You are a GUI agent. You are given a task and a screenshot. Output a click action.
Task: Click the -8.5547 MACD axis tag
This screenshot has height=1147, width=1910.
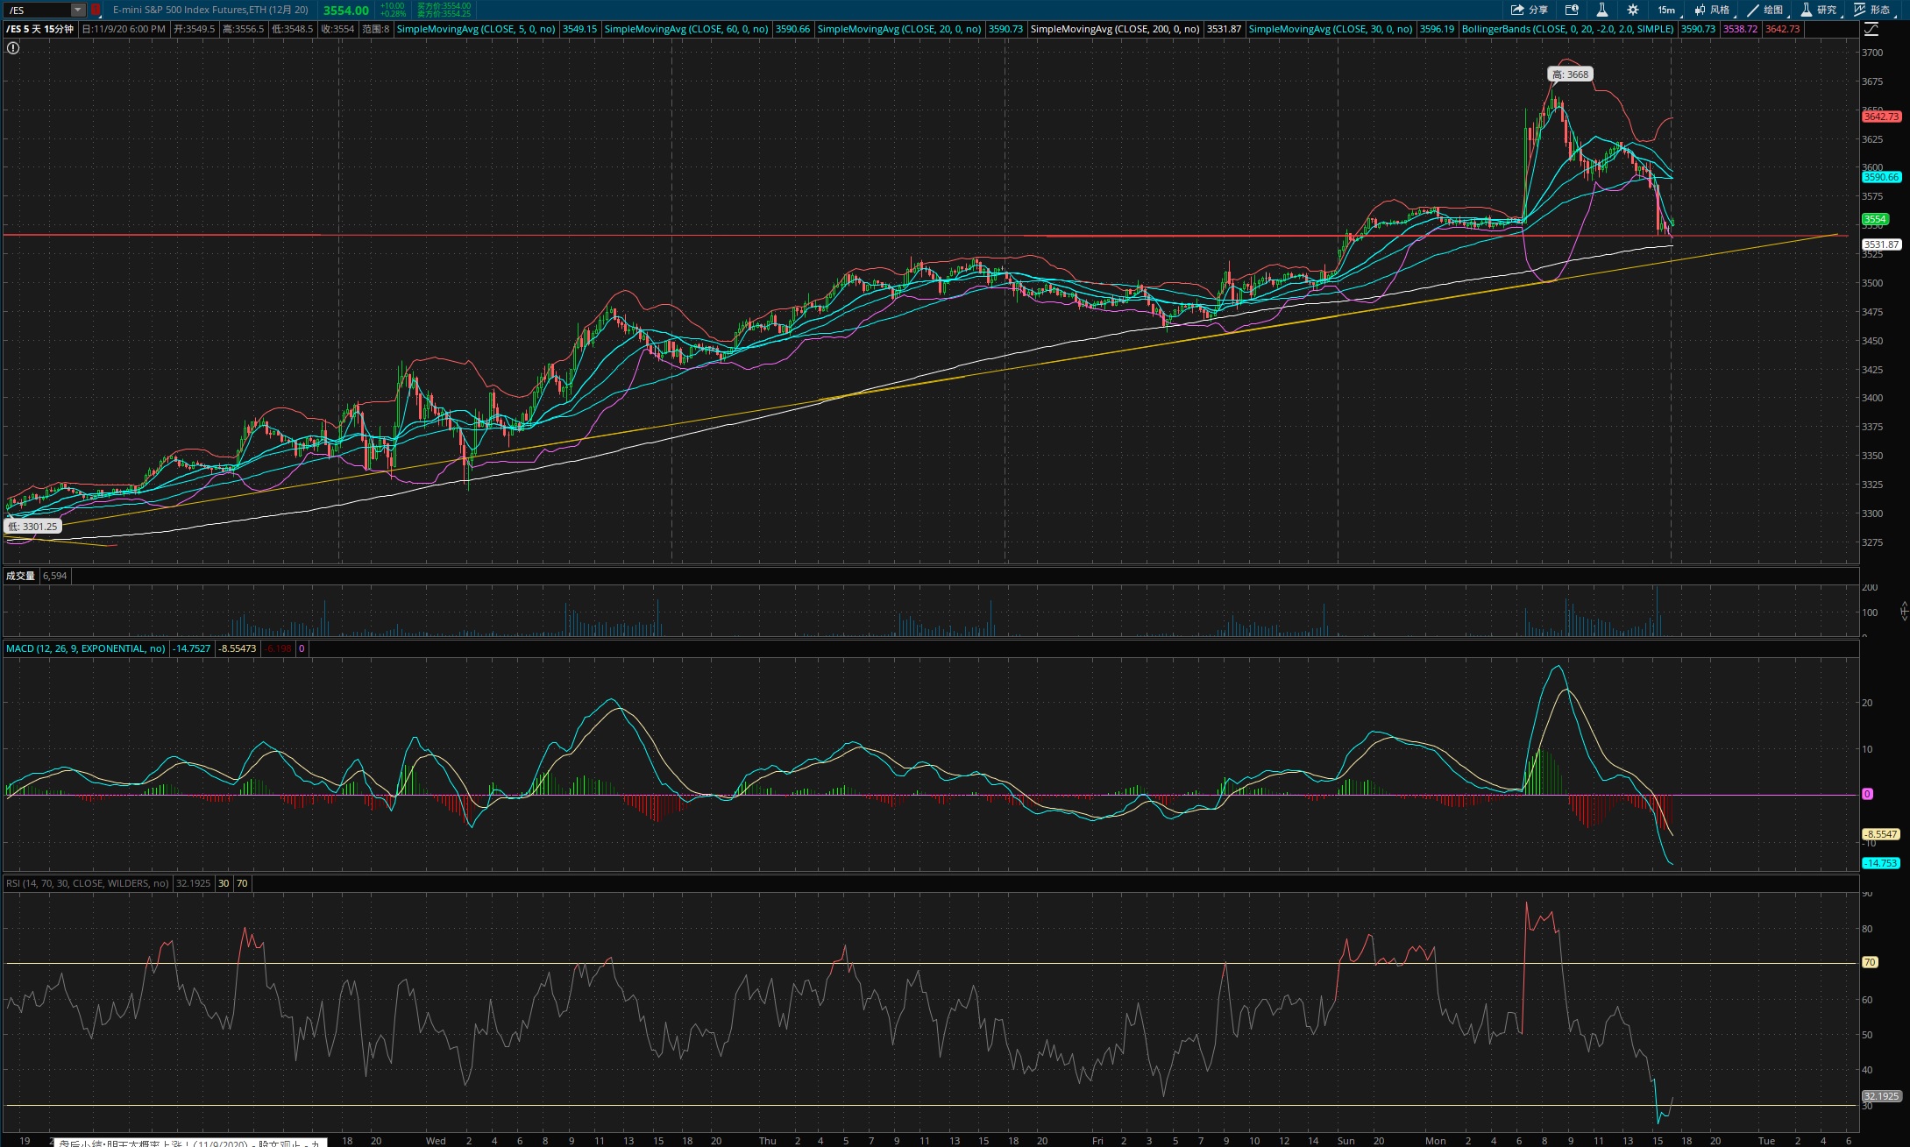(1880, 834)
